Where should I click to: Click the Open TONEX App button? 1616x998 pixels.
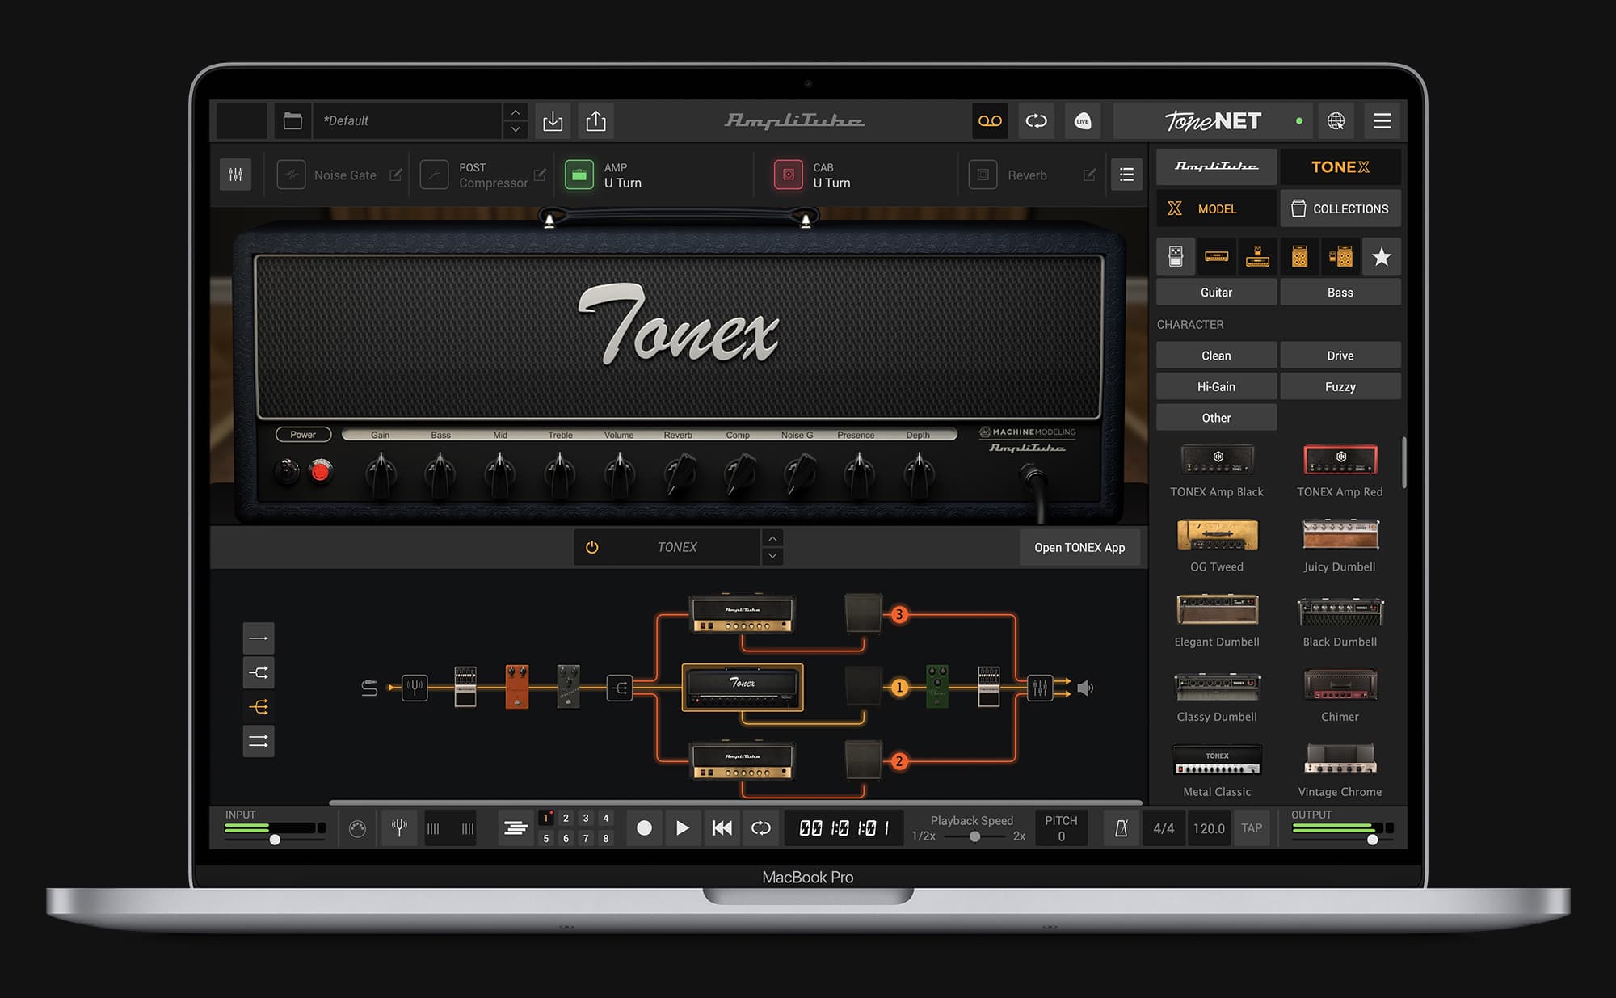pyautogui.click(x=1079, y=547)
